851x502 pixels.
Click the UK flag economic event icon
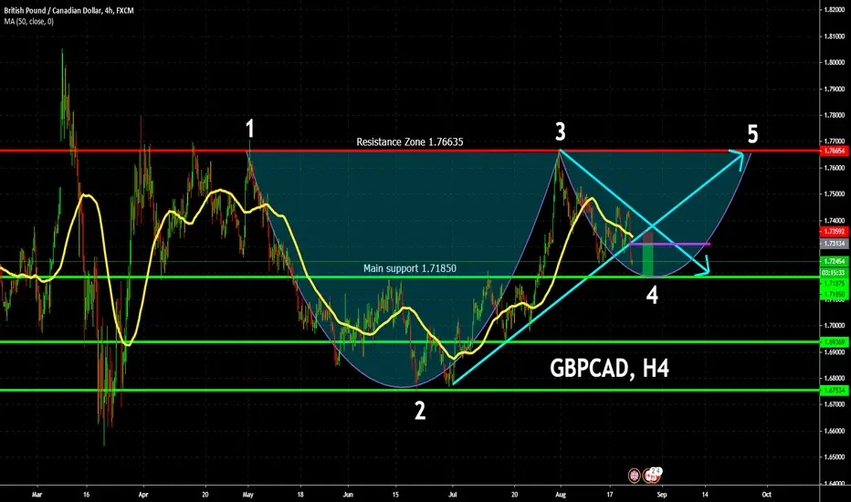click(x=634, y=476)
